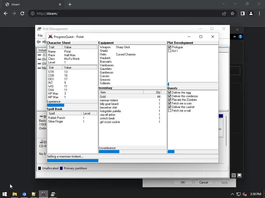Collapse the ribbon with the up chevron
Viewport: 265px width, 198px height.
(235, 37)
